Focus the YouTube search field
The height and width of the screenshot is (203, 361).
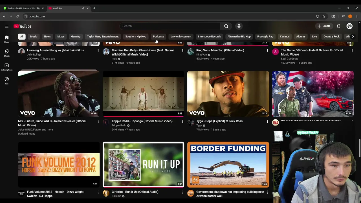(x=170, y=26)
